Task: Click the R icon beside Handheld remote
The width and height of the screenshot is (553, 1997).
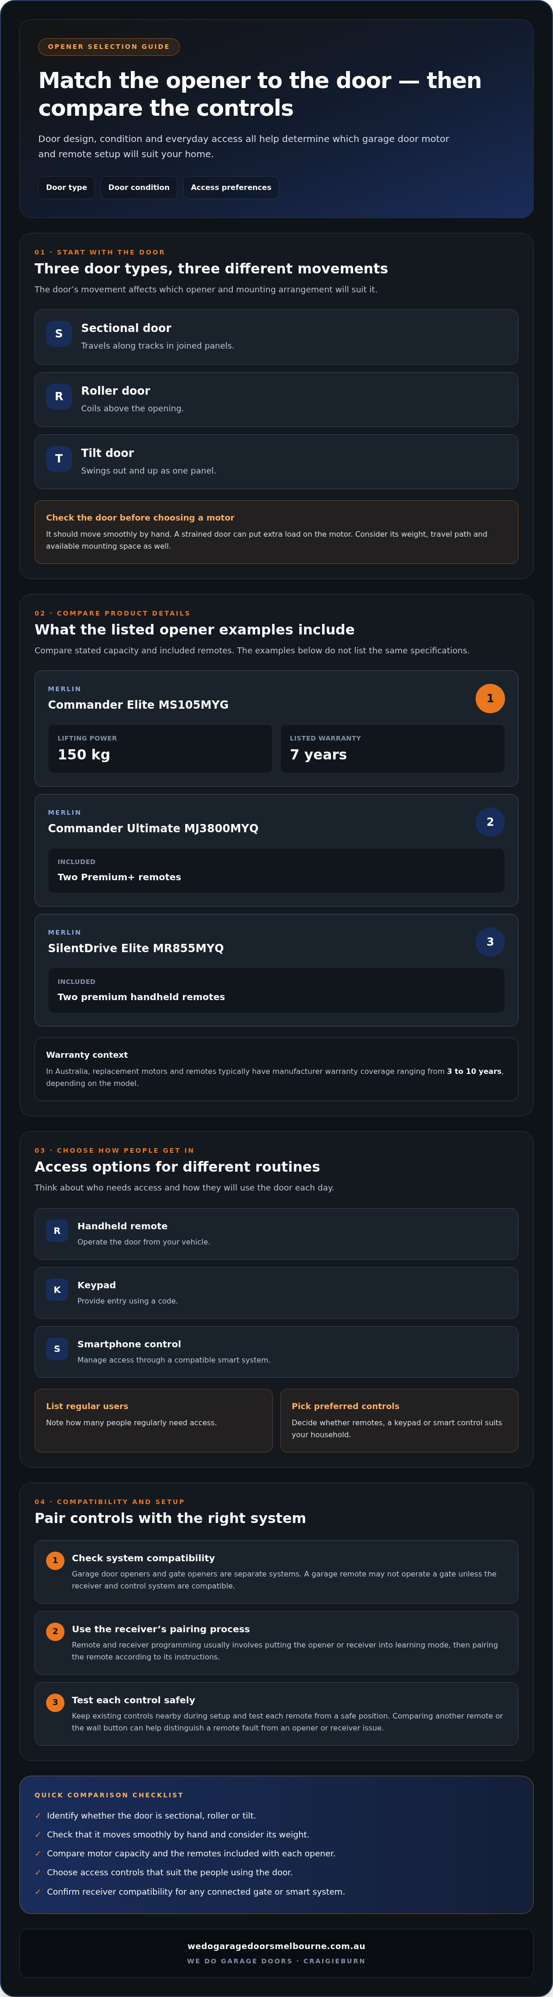Action: (x=57, y=1230)
